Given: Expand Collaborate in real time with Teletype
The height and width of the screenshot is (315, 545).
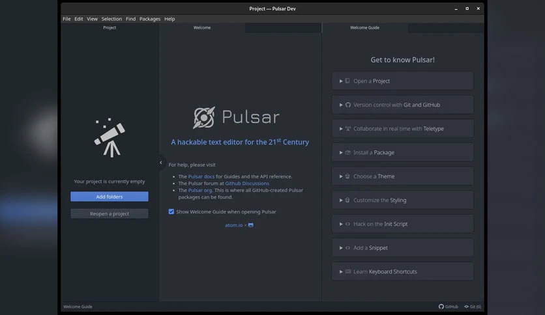Looking at the screenshot, I should 402,129.
